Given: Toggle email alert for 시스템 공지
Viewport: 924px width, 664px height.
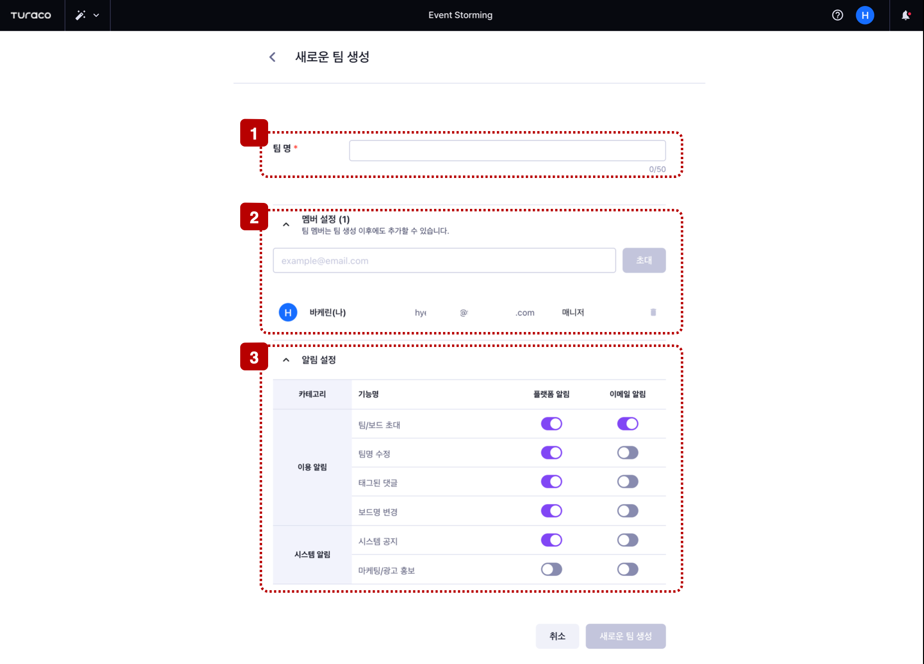Looking at the screenshot, I should [627, 540].
